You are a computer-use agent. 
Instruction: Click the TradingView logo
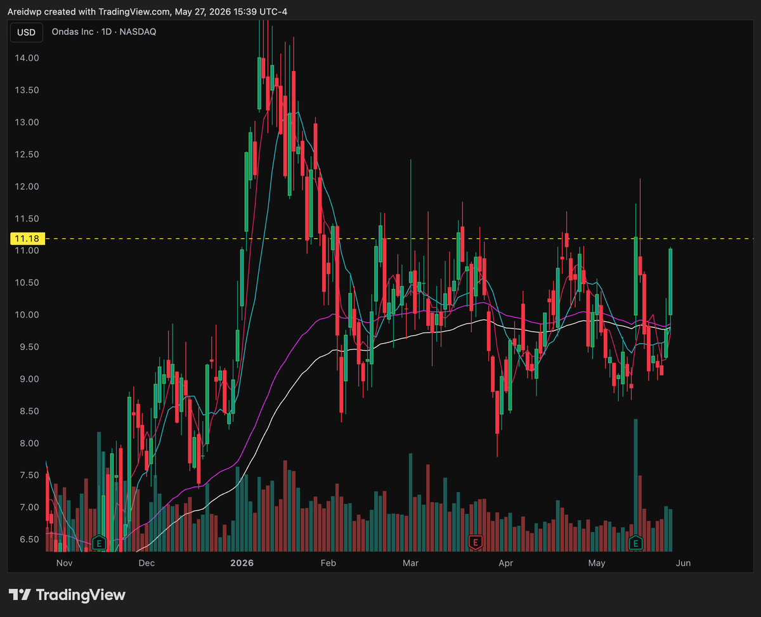(x=67, y=595)
